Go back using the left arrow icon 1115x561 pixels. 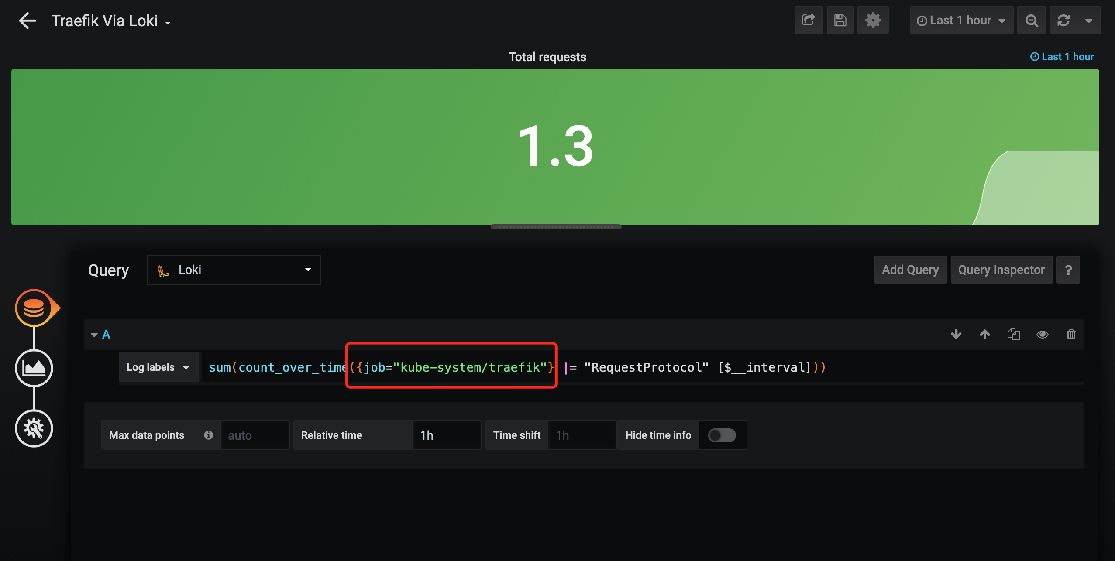pos(28,21)
